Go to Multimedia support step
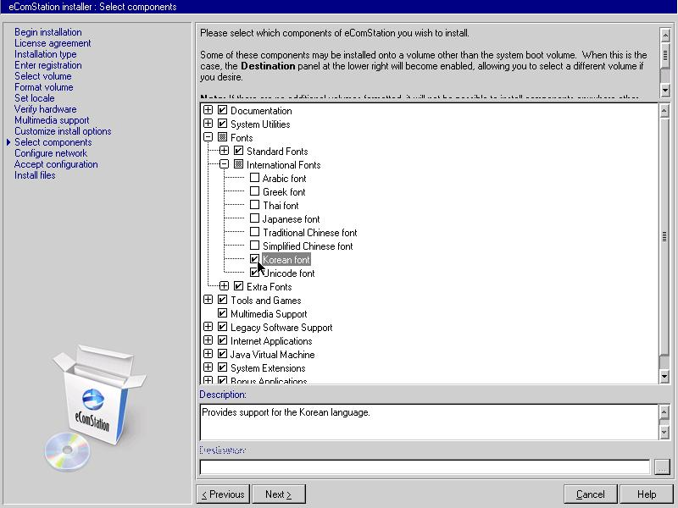Image resolution: width=678 pixels, height=508 pixels. point(52,120)
